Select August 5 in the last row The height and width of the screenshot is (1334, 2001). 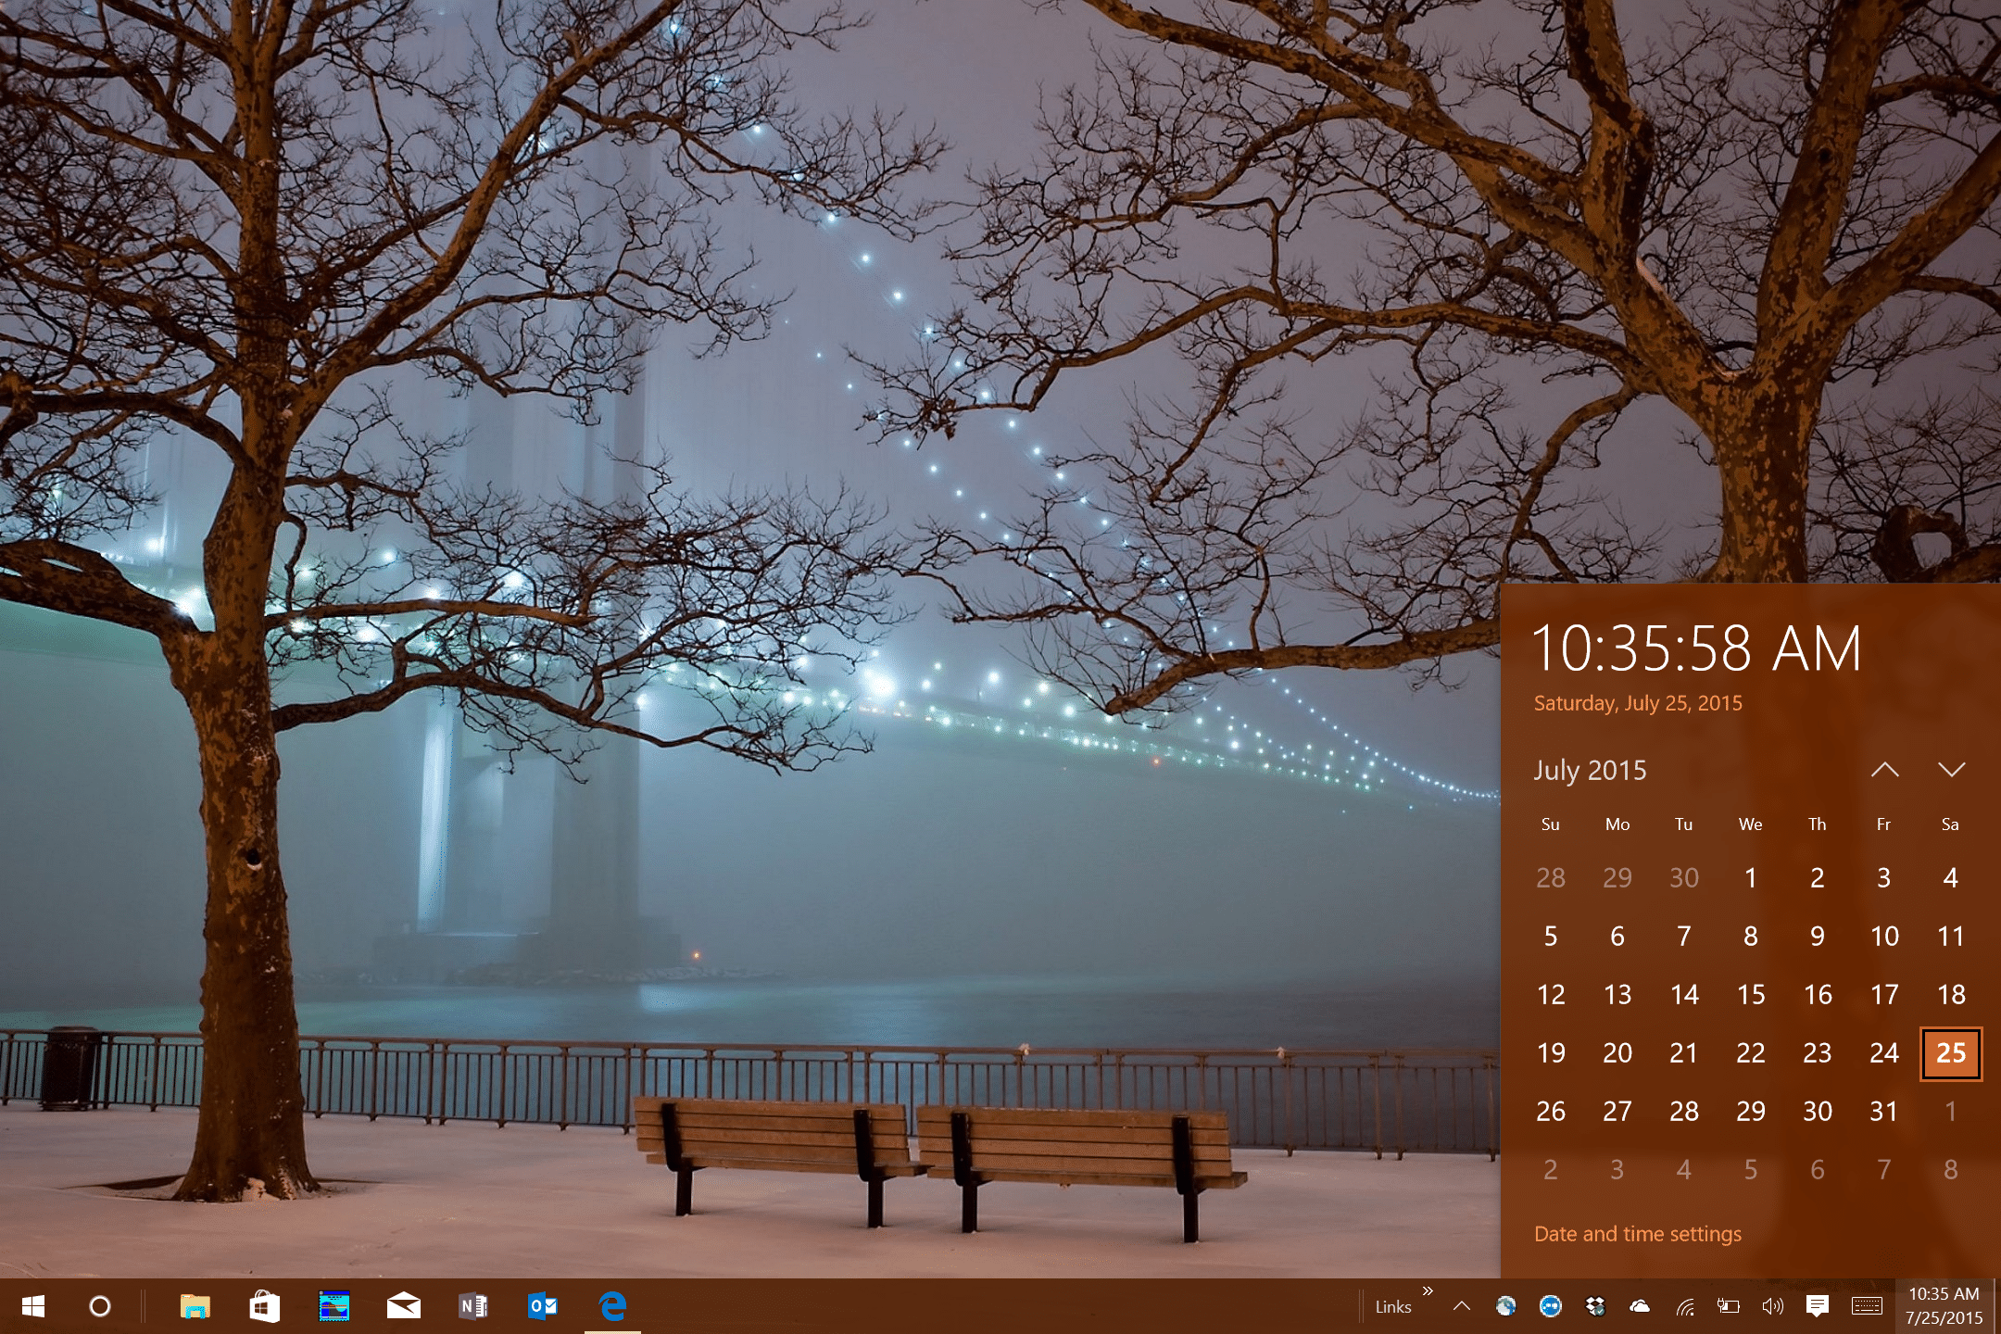point(1751,1170)
